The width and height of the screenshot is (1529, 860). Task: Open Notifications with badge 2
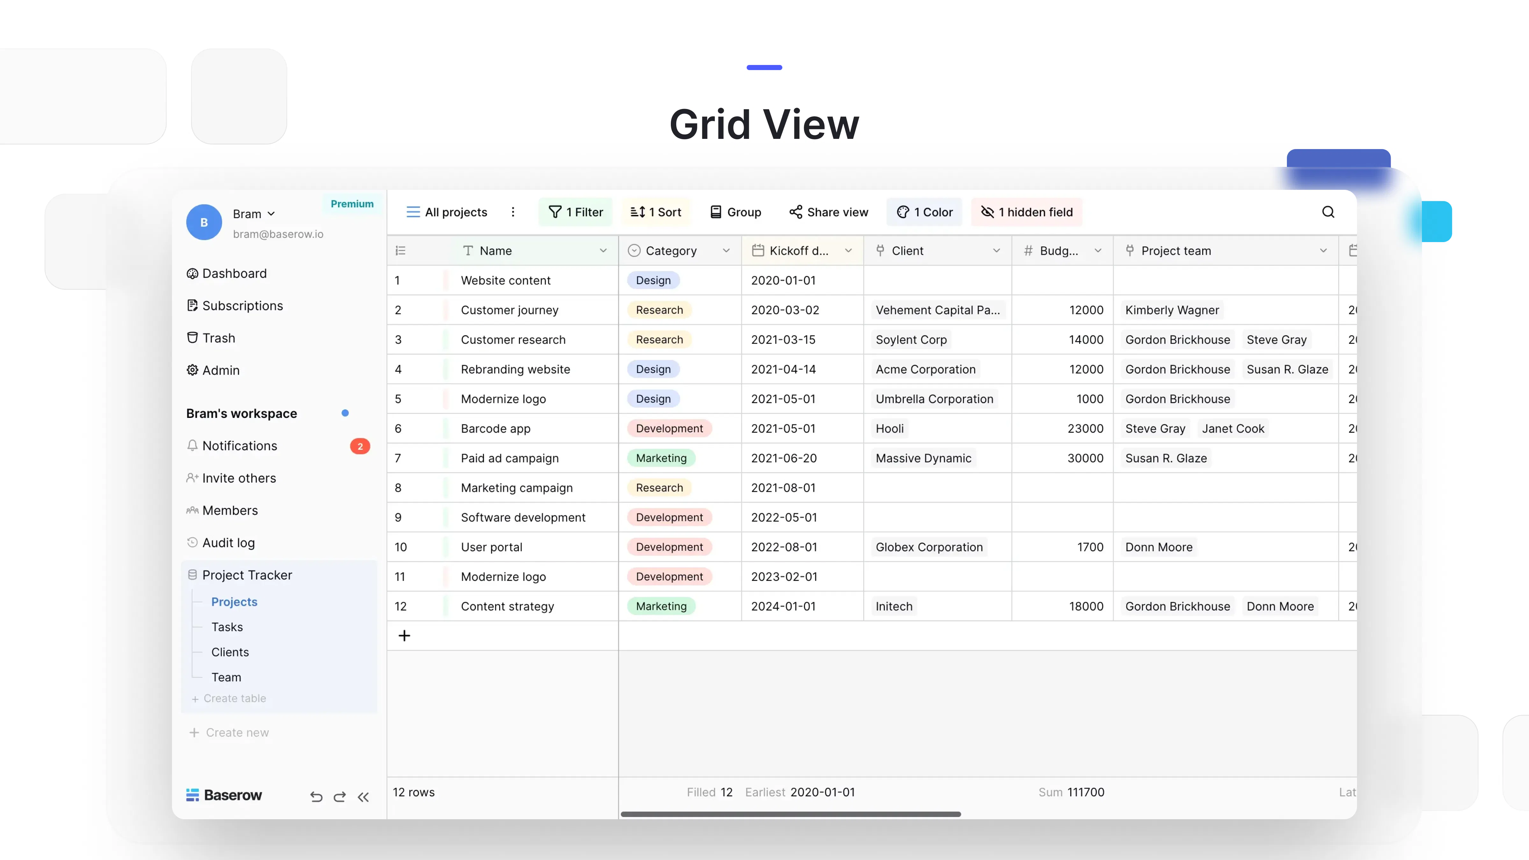click(278, 446)
